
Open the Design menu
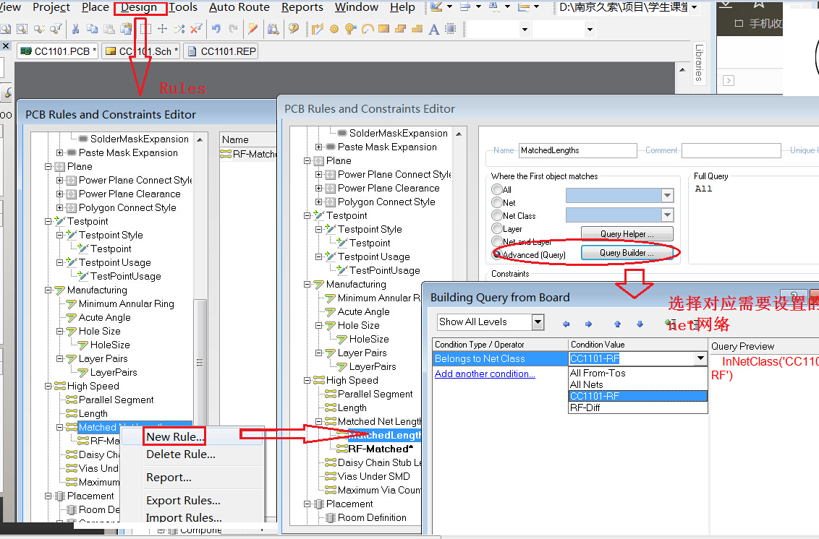click(x=139, y=8)
